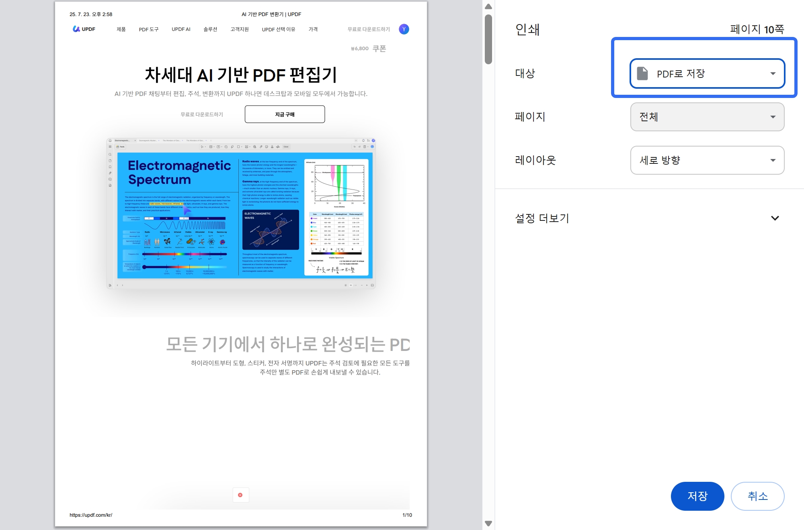Click the '25. 7. 23. 오후 2:58' date text
Screen dimensions: 804x530
pos(91,14)
